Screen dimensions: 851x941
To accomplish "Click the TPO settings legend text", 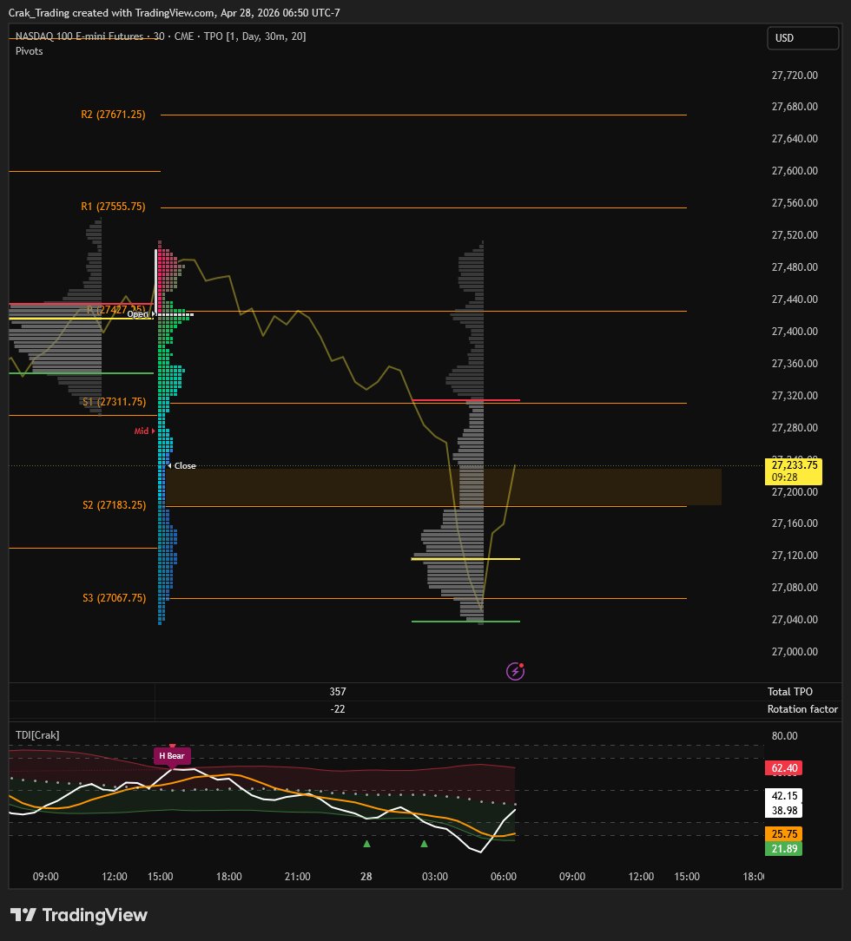I will point(254,36).
